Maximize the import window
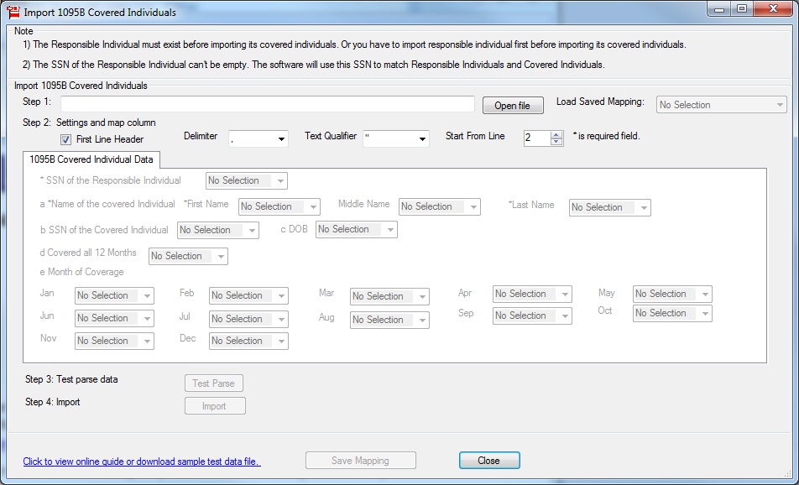Screen dimensions: 799x485 742,8
